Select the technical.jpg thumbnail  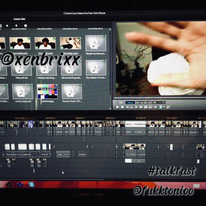tap(47, 91)
